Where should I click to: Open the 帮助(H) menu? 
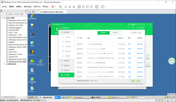45,7
